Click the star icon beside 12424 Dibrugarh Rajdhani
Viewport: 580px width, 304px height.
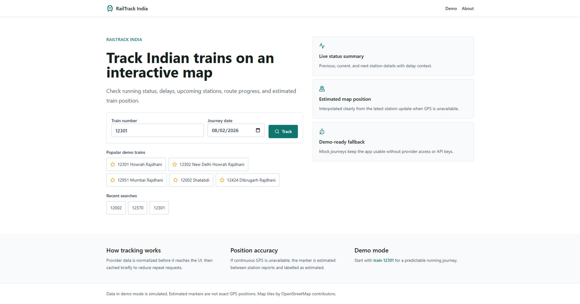pyautogui.click(x=222, y=180)
